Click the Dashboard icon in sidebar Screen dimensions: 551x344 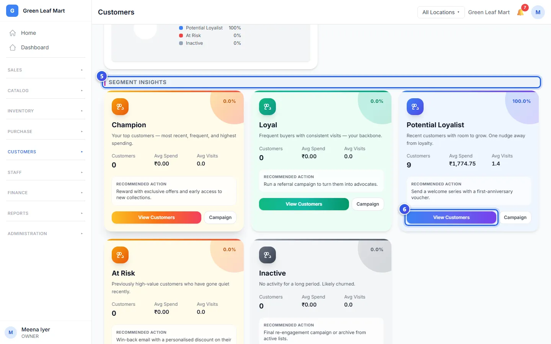coord(13,47)
